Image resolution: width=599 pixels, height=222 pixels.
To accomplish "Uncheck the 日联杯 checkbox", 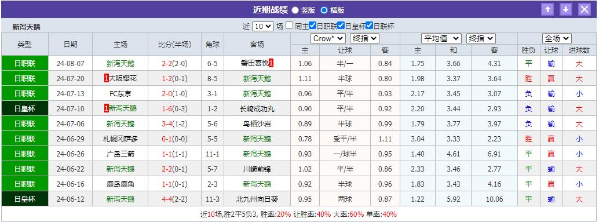I will click(x=369, y=26).
